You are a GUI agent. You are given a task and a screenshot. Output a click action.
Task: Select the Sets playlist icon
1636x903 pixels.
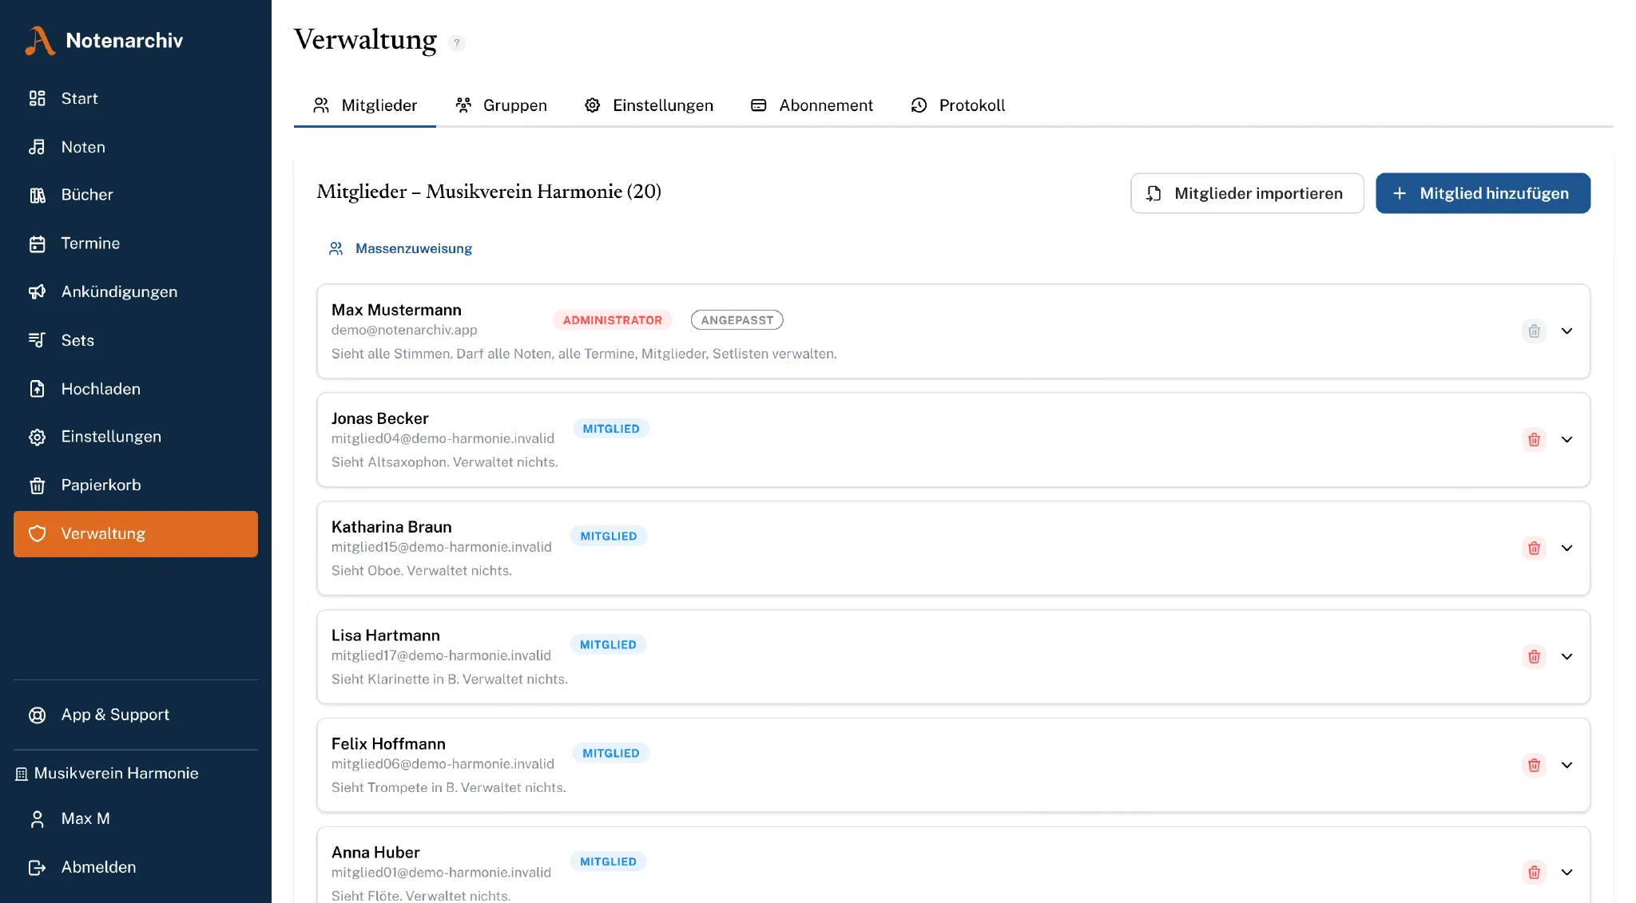click(x=37, y=340)
